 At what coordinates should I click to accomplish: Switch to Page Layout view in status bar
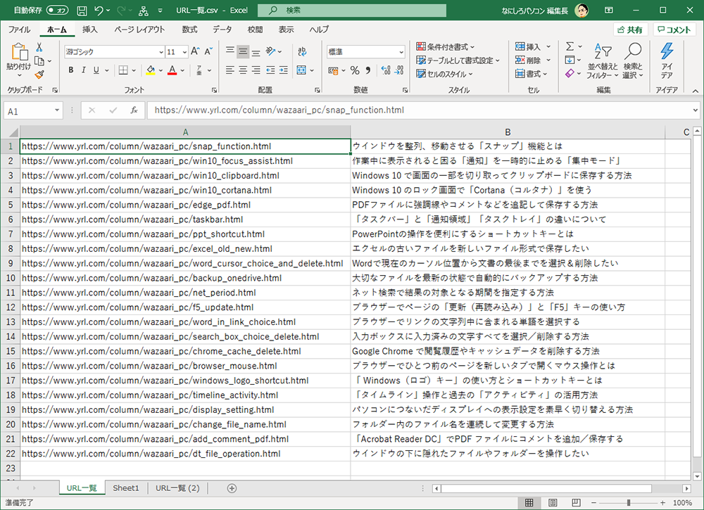pos(553,503)
